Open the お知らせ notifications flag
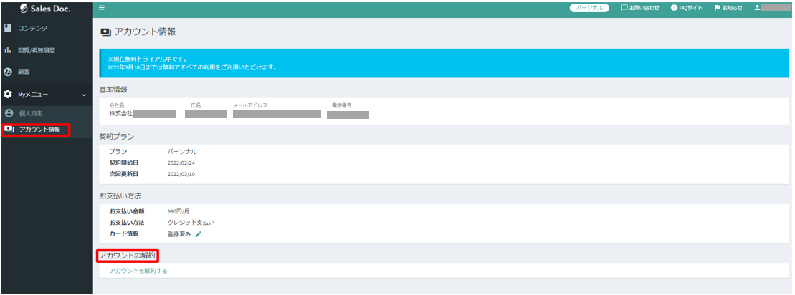Viewport: 795px width, 295px height. (x=728, y=8)
